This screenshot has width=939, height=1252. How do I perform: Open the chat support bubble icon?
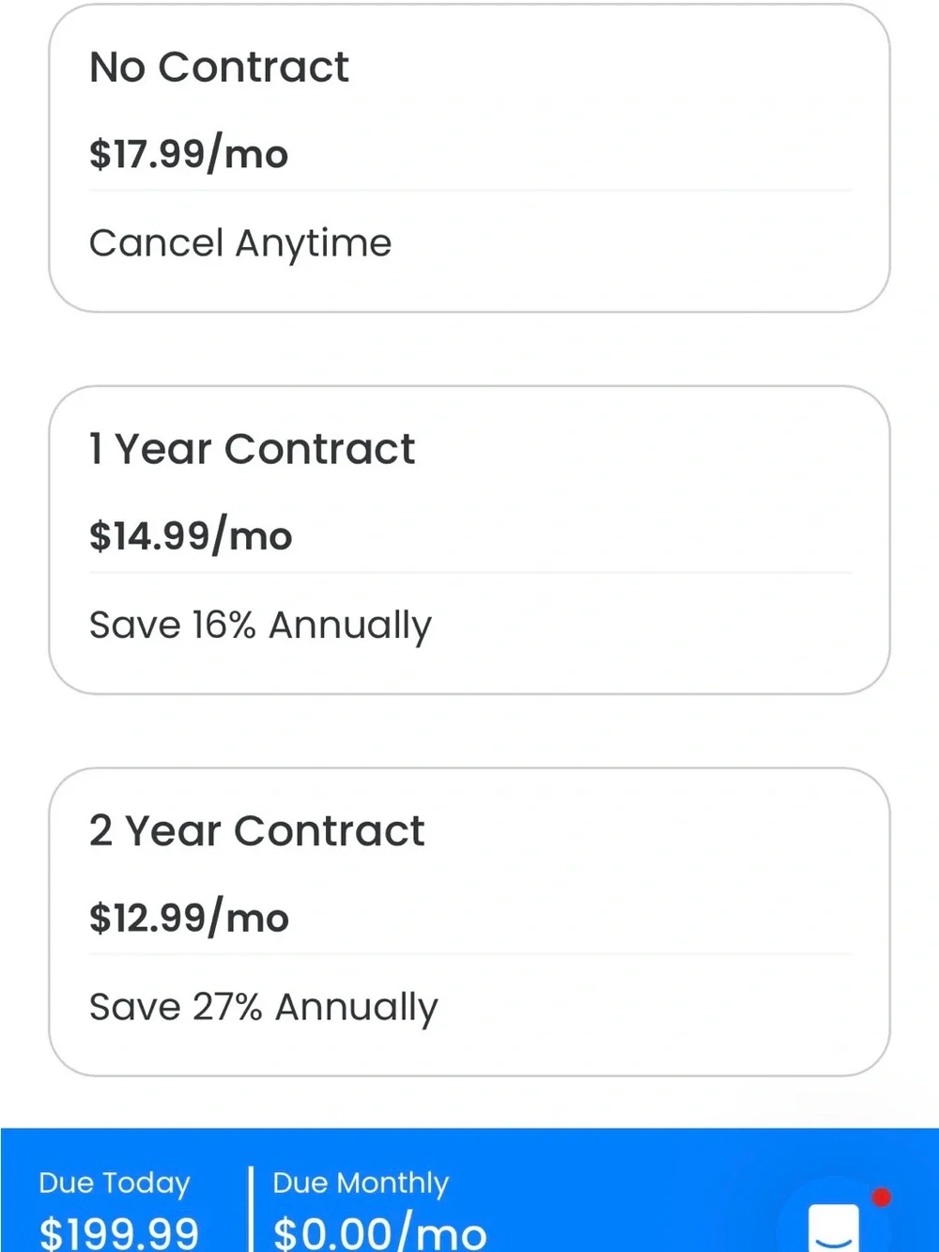point(834,1223)
